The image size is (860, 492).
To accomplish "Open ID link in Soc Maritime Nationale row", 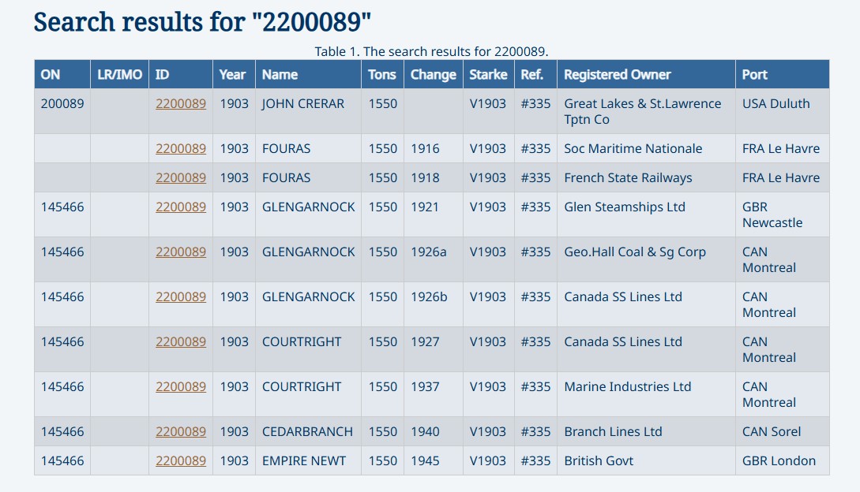I will pos(180,148).
